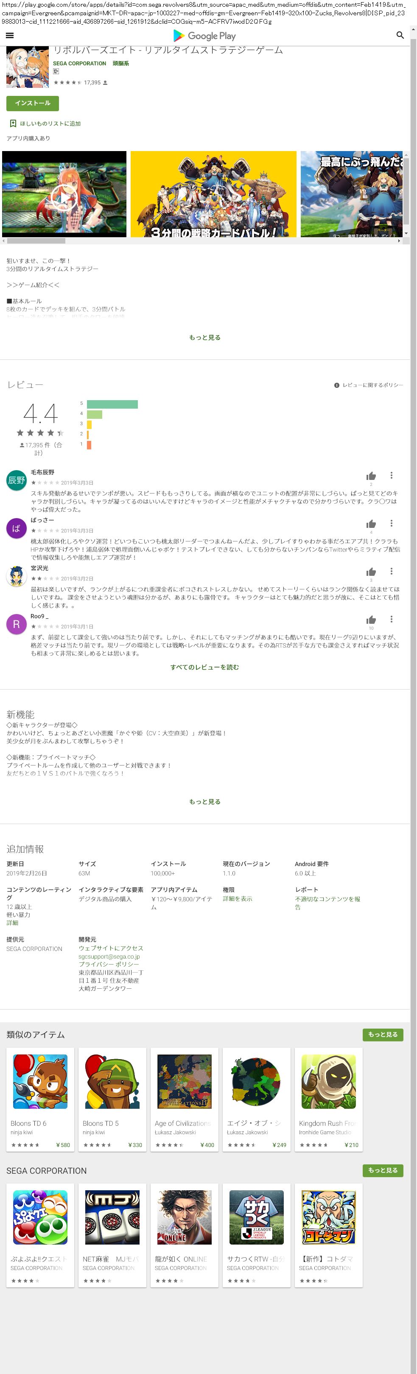Screen dimensions: 417x1374
Task: Click screenshot carousel left scroll arrow
Action: 4,241
